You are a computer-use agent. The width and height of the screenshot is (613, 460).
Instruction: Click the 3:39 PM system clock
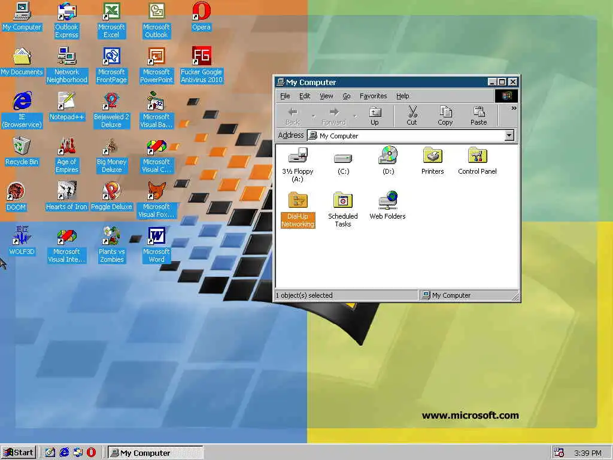tap(588, 453)
